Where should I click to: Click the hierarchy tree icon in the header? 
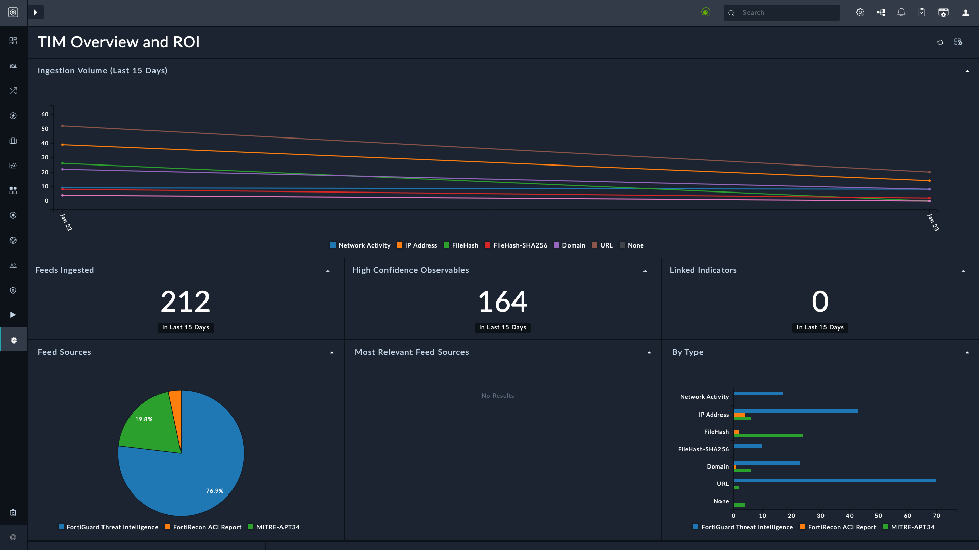tap(881, 13)
